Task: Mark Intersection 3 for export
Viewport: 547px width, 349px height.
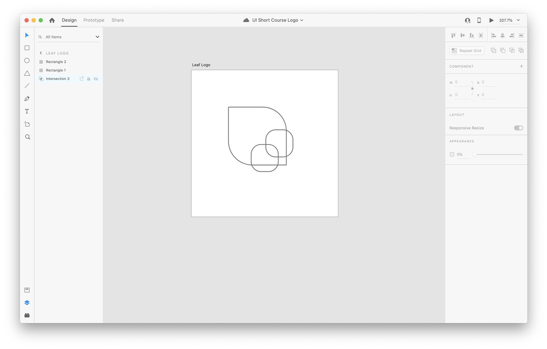Action: tap(82, 79)
